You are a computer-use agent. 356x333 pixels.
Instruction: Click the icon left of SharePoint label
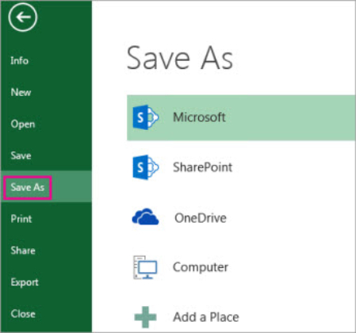coord(145,167)
